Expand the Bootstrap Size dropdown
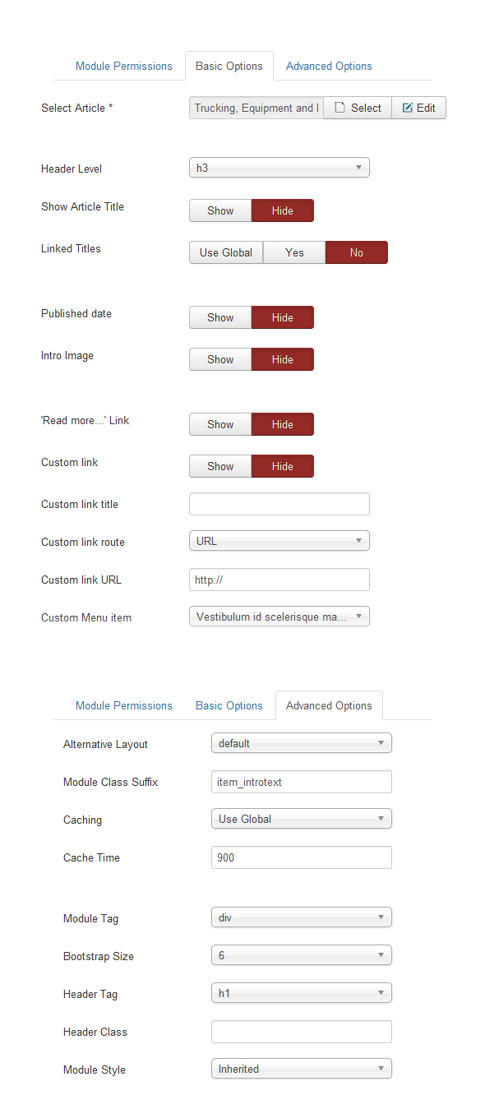This screenshot has width=485, height=1118. [302, 955]
